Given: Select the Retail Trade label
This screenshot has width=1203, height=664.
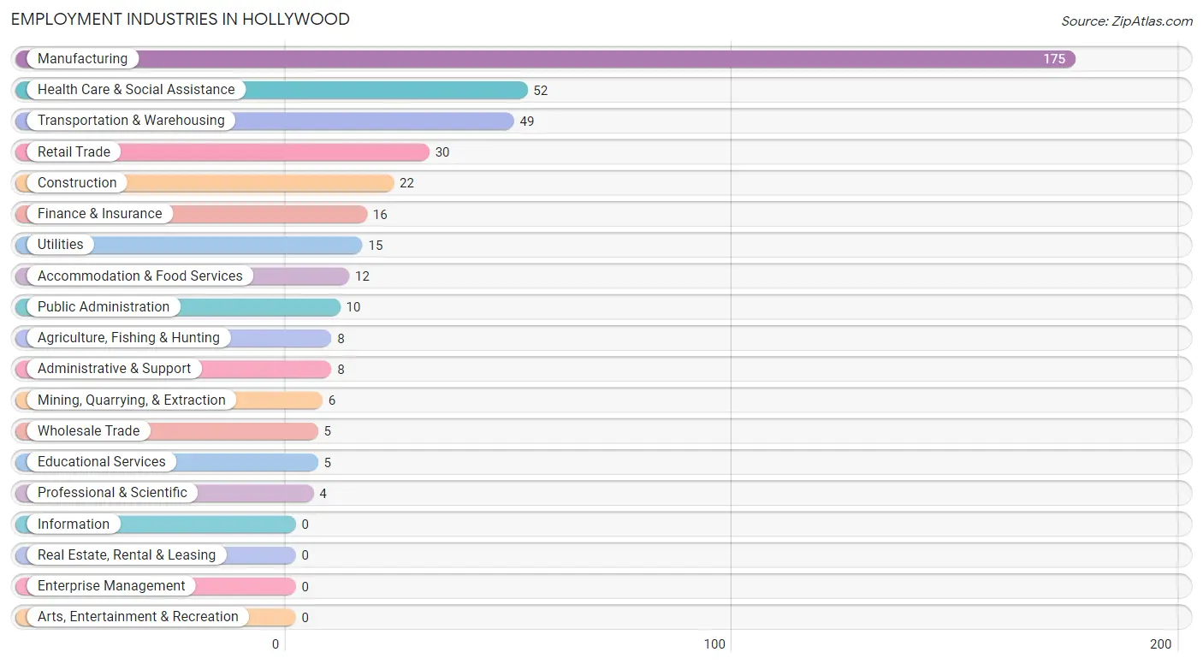Looking at the screenshot, I should [74, 152].
